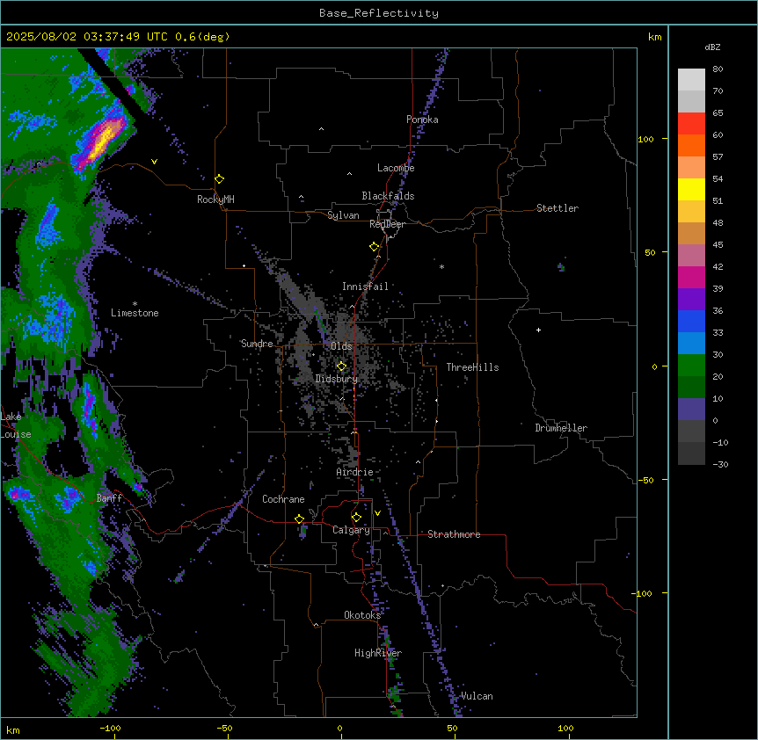Screen dimensions: 758x740
Task: Click the yellow station marker below Cochrane
Action: click(299, 519)
